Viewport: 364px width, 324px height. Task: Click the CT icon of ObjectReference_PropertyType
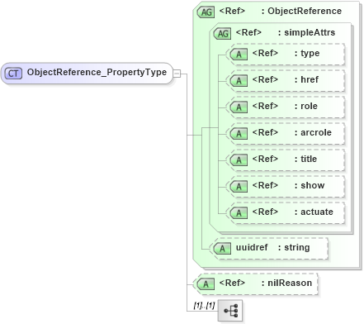coord(13,74)
